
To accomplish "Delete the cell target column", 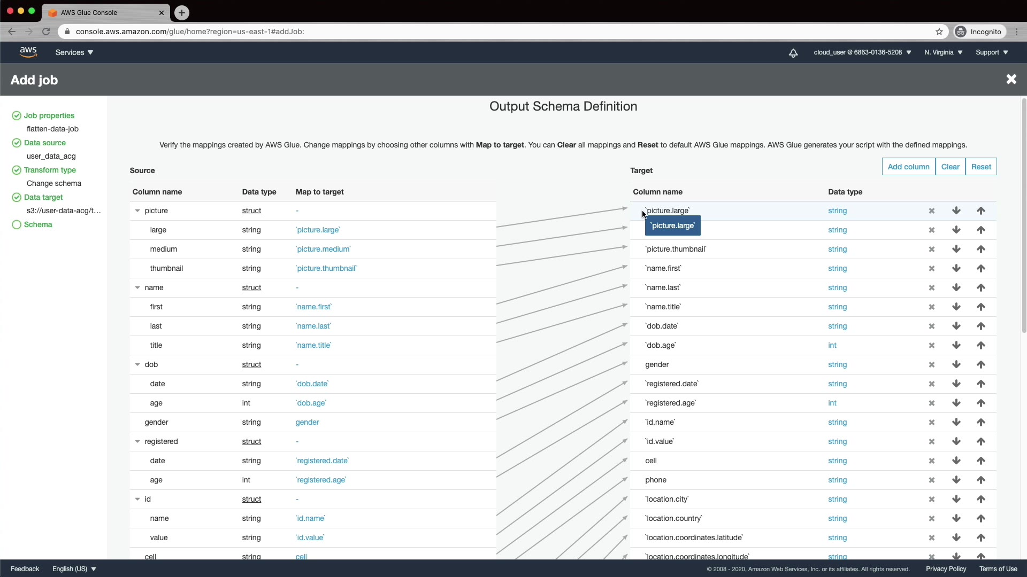I will tap(931, 461).
